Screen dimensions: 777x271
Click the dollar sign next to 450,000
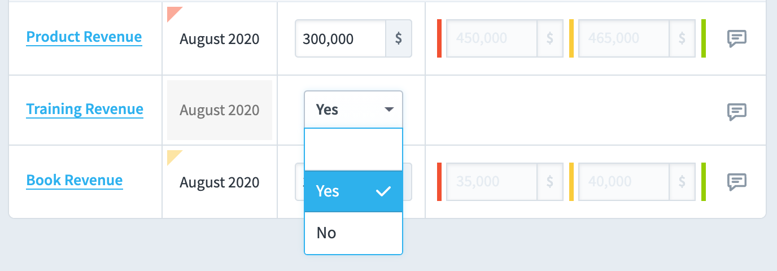point(550,38)
